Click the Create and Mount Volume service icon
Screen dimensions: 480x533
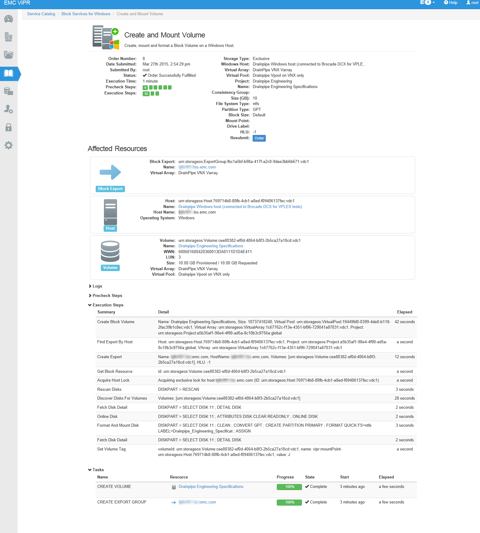coord(106,37)
